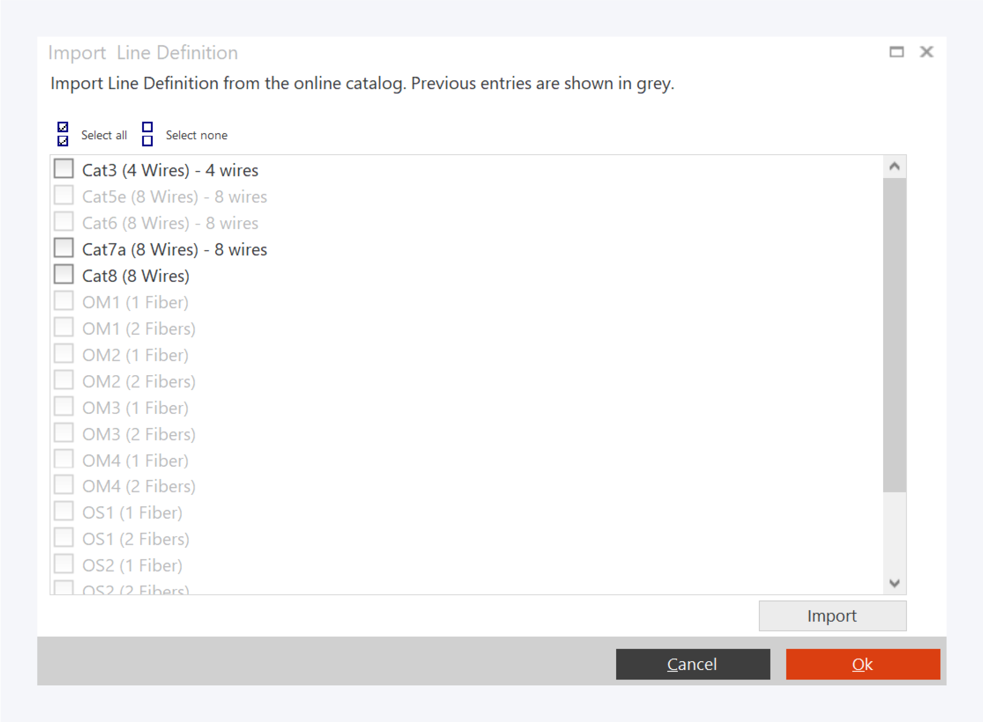Tick the Cat7a (8 Wires) checkbox
Screen dimensions: 983x722
(x=64, y=248)
